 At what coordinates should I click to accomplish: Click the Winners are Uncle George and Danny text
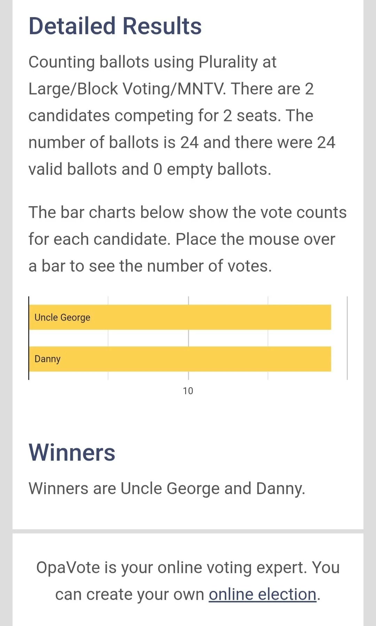(x=167, y=488)
